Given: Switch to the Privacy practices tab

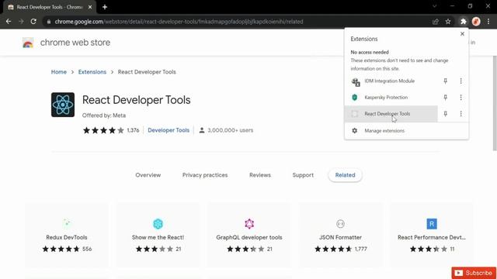Looking at the screenshot, I should 205,175.
